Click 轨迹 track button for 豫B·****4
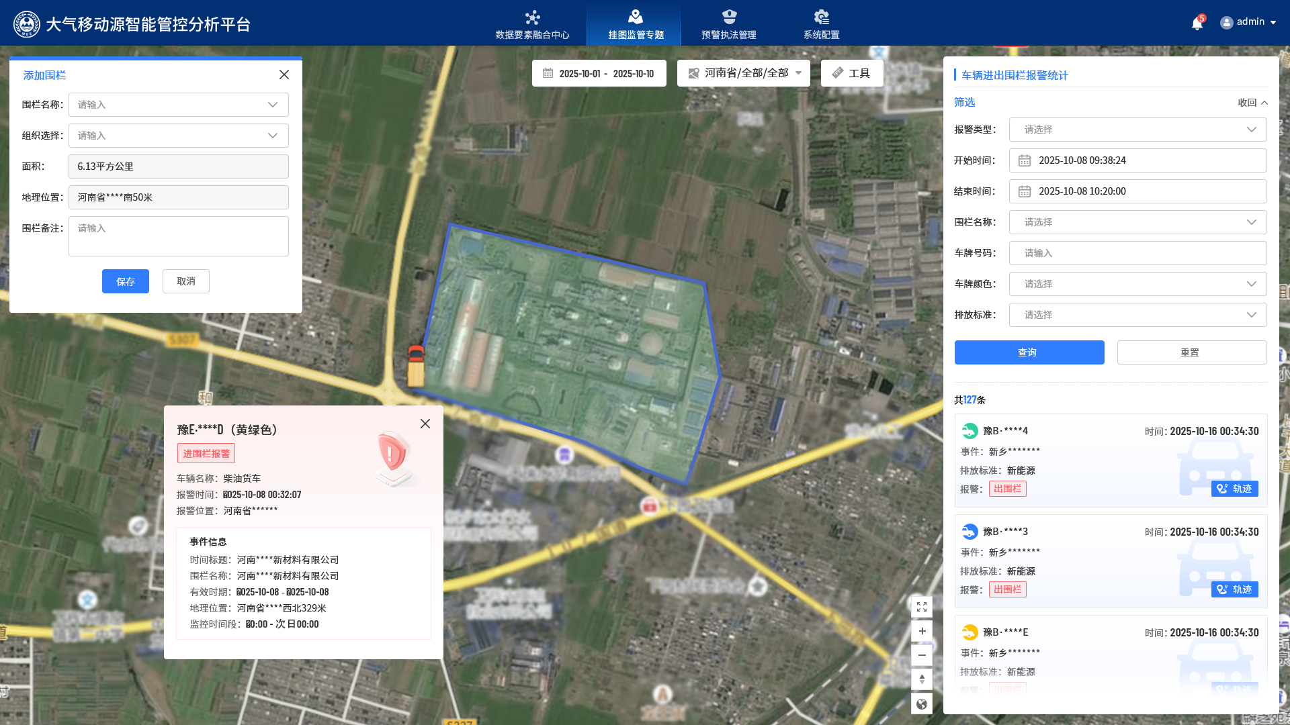This screenshot has width=1290, height=725. [x=1234, y=489]
